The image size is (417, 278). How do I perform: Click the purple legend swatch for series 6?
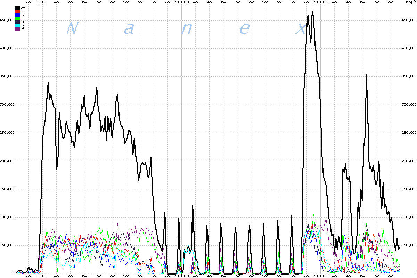[x=17, y=28]
